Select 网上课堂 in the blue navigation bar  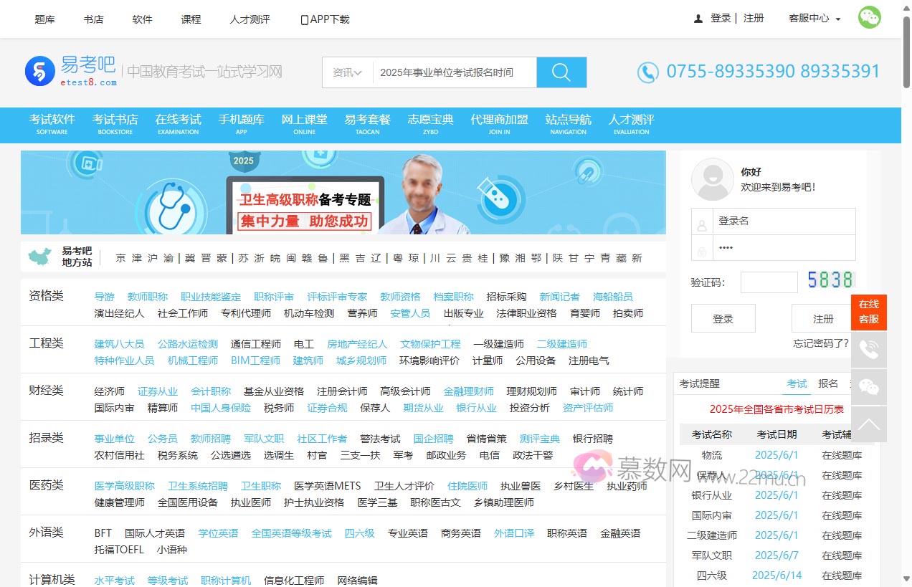pyautogui.click(x=304, y=120)
